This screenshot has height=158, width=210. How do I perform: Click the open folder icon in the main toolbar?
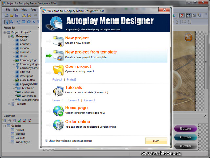click(12, 15)
